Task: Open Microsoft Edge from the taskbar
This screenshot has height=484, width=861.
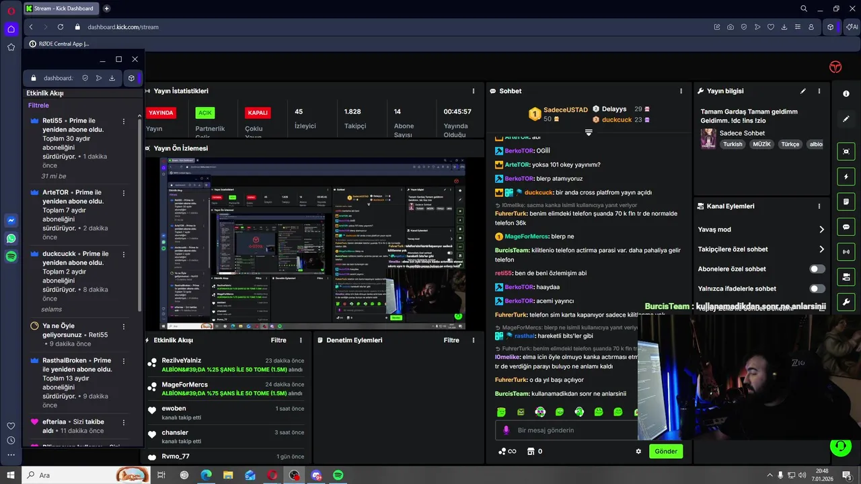Action: coord(207,475)
